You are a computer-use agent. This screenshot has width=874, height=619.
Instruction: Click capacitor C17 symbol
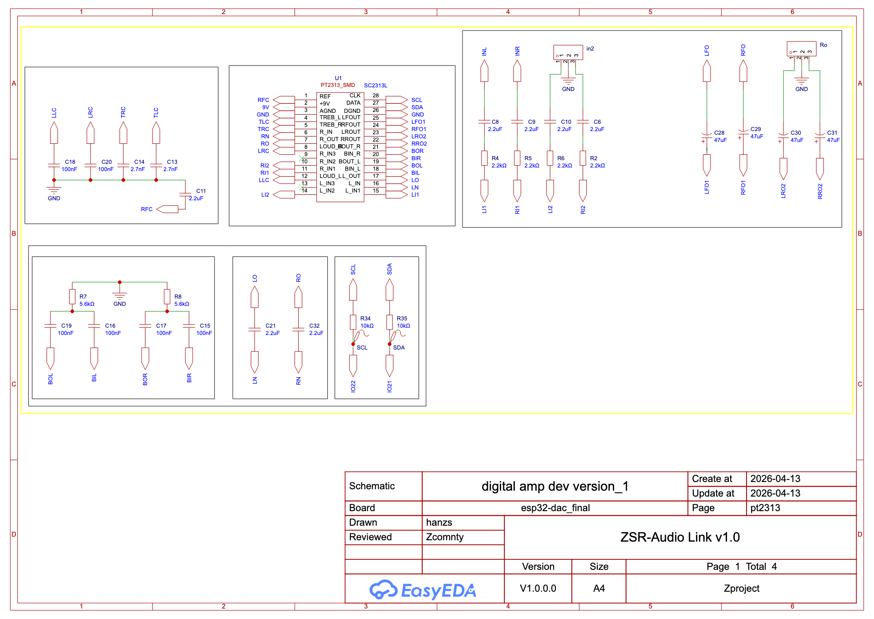pyautogui.click(x=145, y=325)
